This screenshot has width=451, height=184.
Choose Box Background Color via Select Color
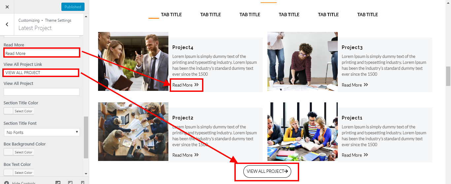[x=23, y=152]
